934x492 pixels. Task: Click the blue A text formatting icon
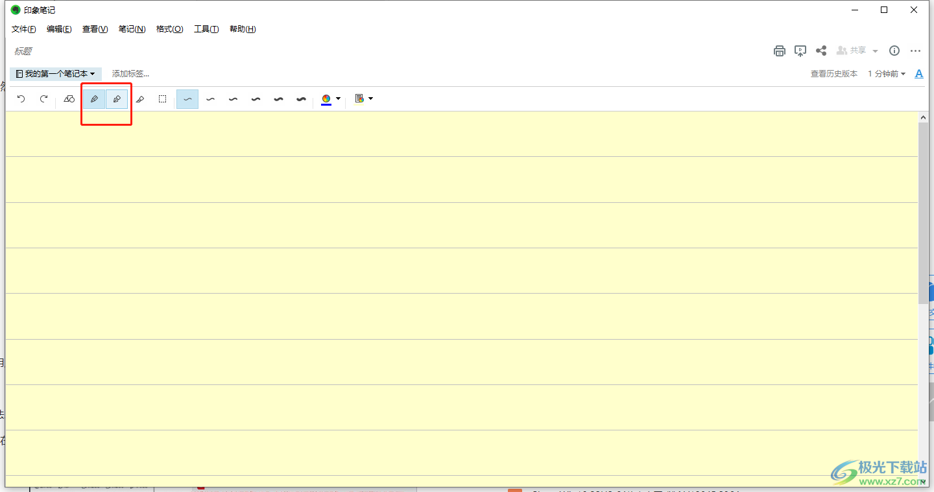tap(919, 74)
